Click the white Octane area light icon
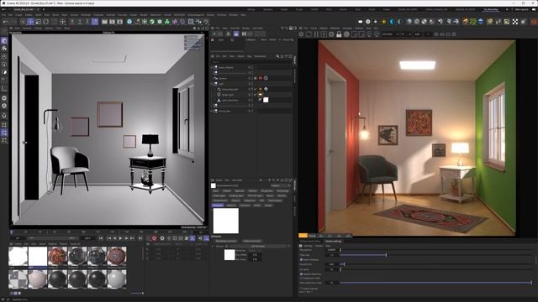The image size is (538, 302). pos(361,22)
